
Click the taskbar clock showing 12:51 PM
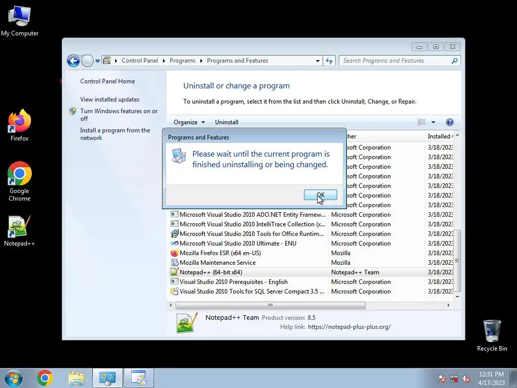[x=492, y=378]
